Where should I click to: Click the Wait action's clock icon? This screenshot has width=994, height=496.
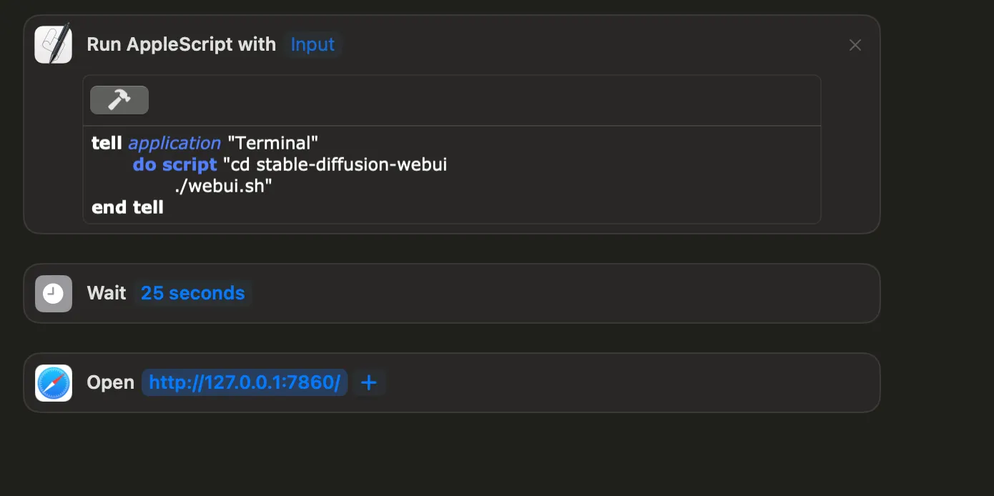[53, 293]
